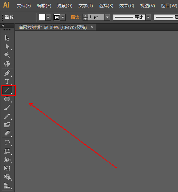Select the Magic Wand tool
Image resolution: width=178 pixels, height=192 pixels.
(7, 55)
